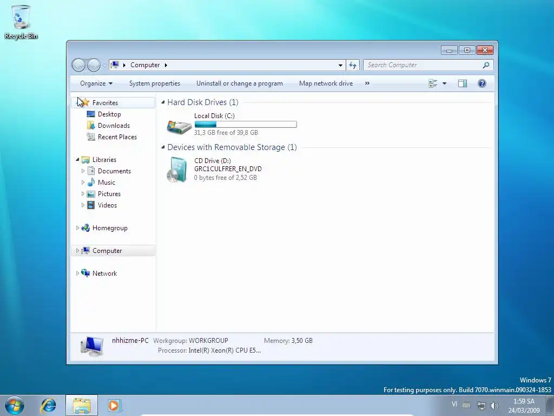Collapse Hard Disk Drives group
Screen dimensions: 554x416
pos(163,102)
